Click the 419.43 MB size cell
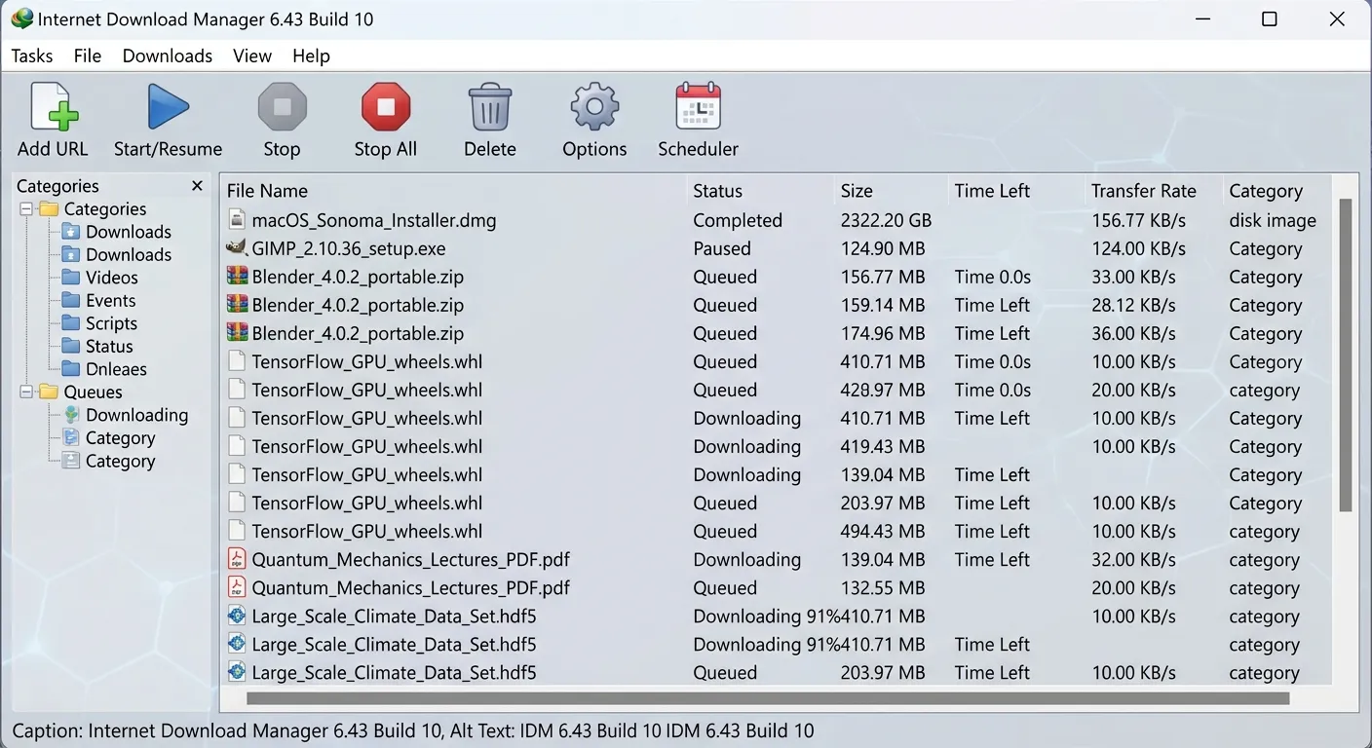 tap(883, 446)
